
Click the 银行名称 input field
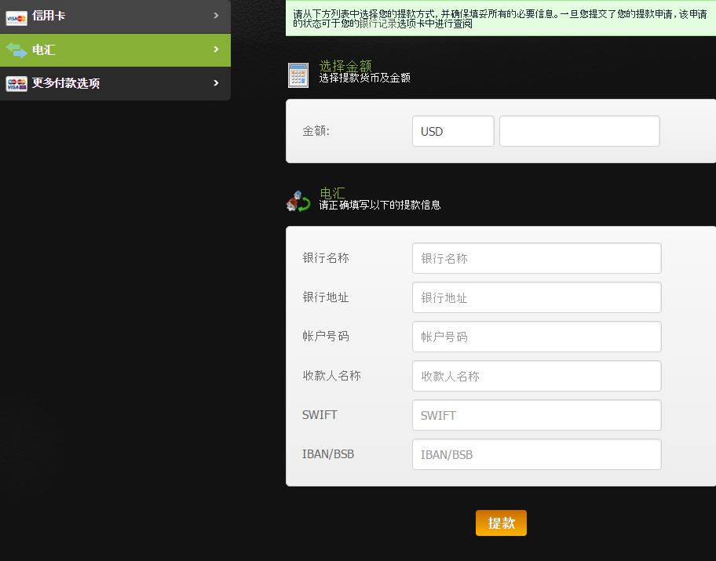(536, 258)
